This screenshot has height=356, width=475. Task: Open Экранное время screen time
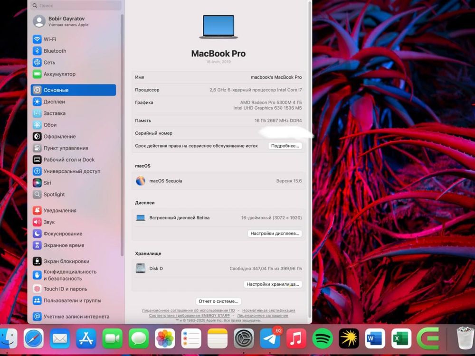pos(73,245)
